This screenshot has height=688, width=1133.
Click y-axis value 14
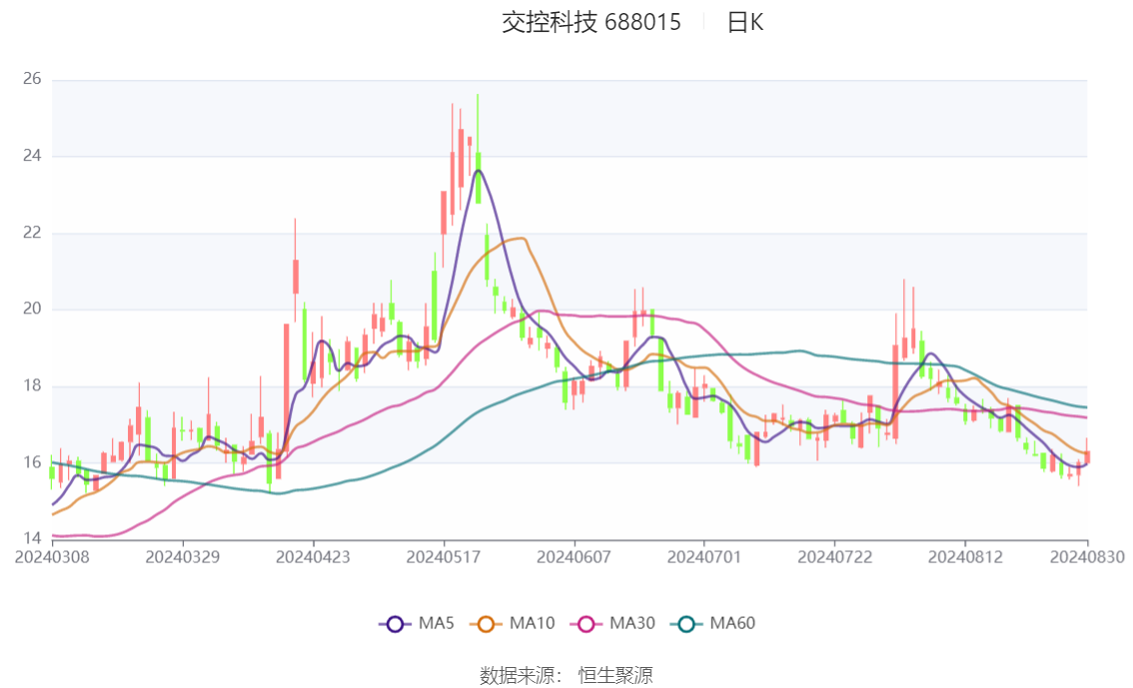pos(32,538)
